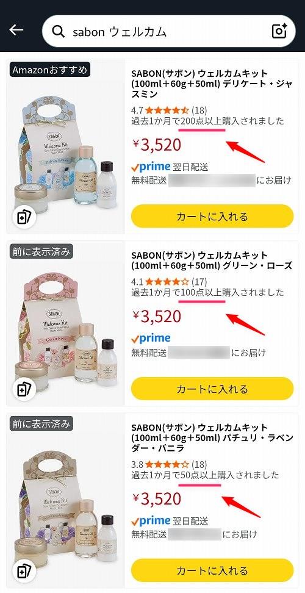Open the パチュリ・ラベンダー・バニラ product title

click(x=212, y=438)
